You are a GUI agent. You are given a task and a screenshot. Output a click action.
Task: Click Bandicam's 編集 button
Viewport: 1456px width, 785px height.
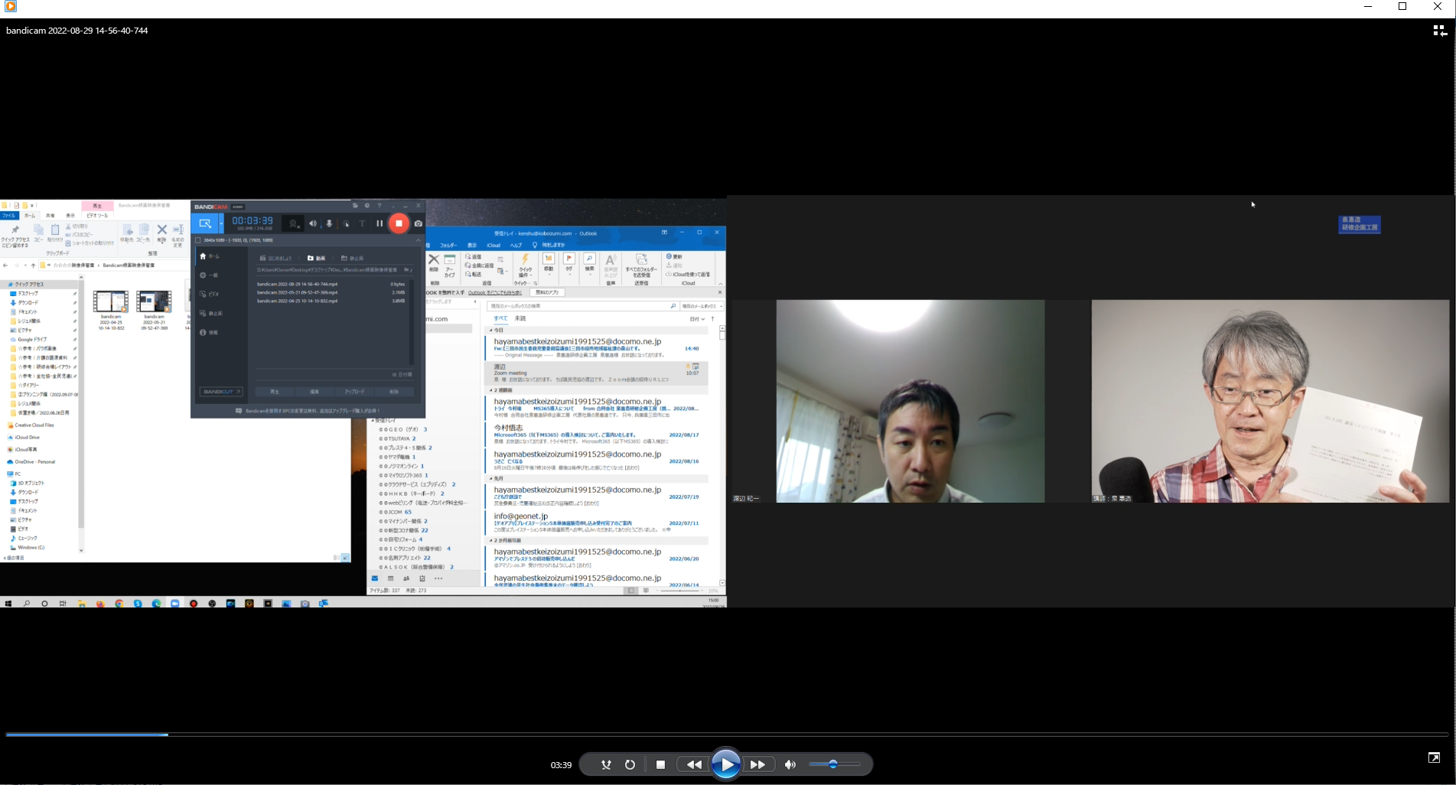(314, 392)
